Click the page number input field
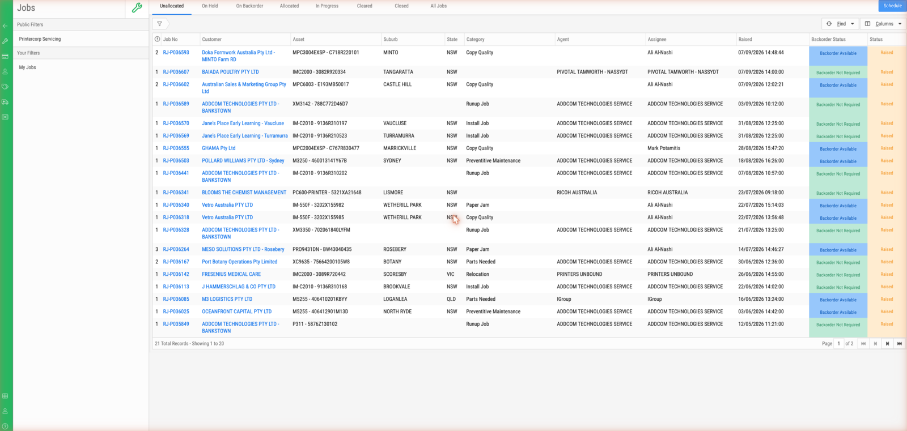This screenshot has width=907, height=431. [839, 344]
